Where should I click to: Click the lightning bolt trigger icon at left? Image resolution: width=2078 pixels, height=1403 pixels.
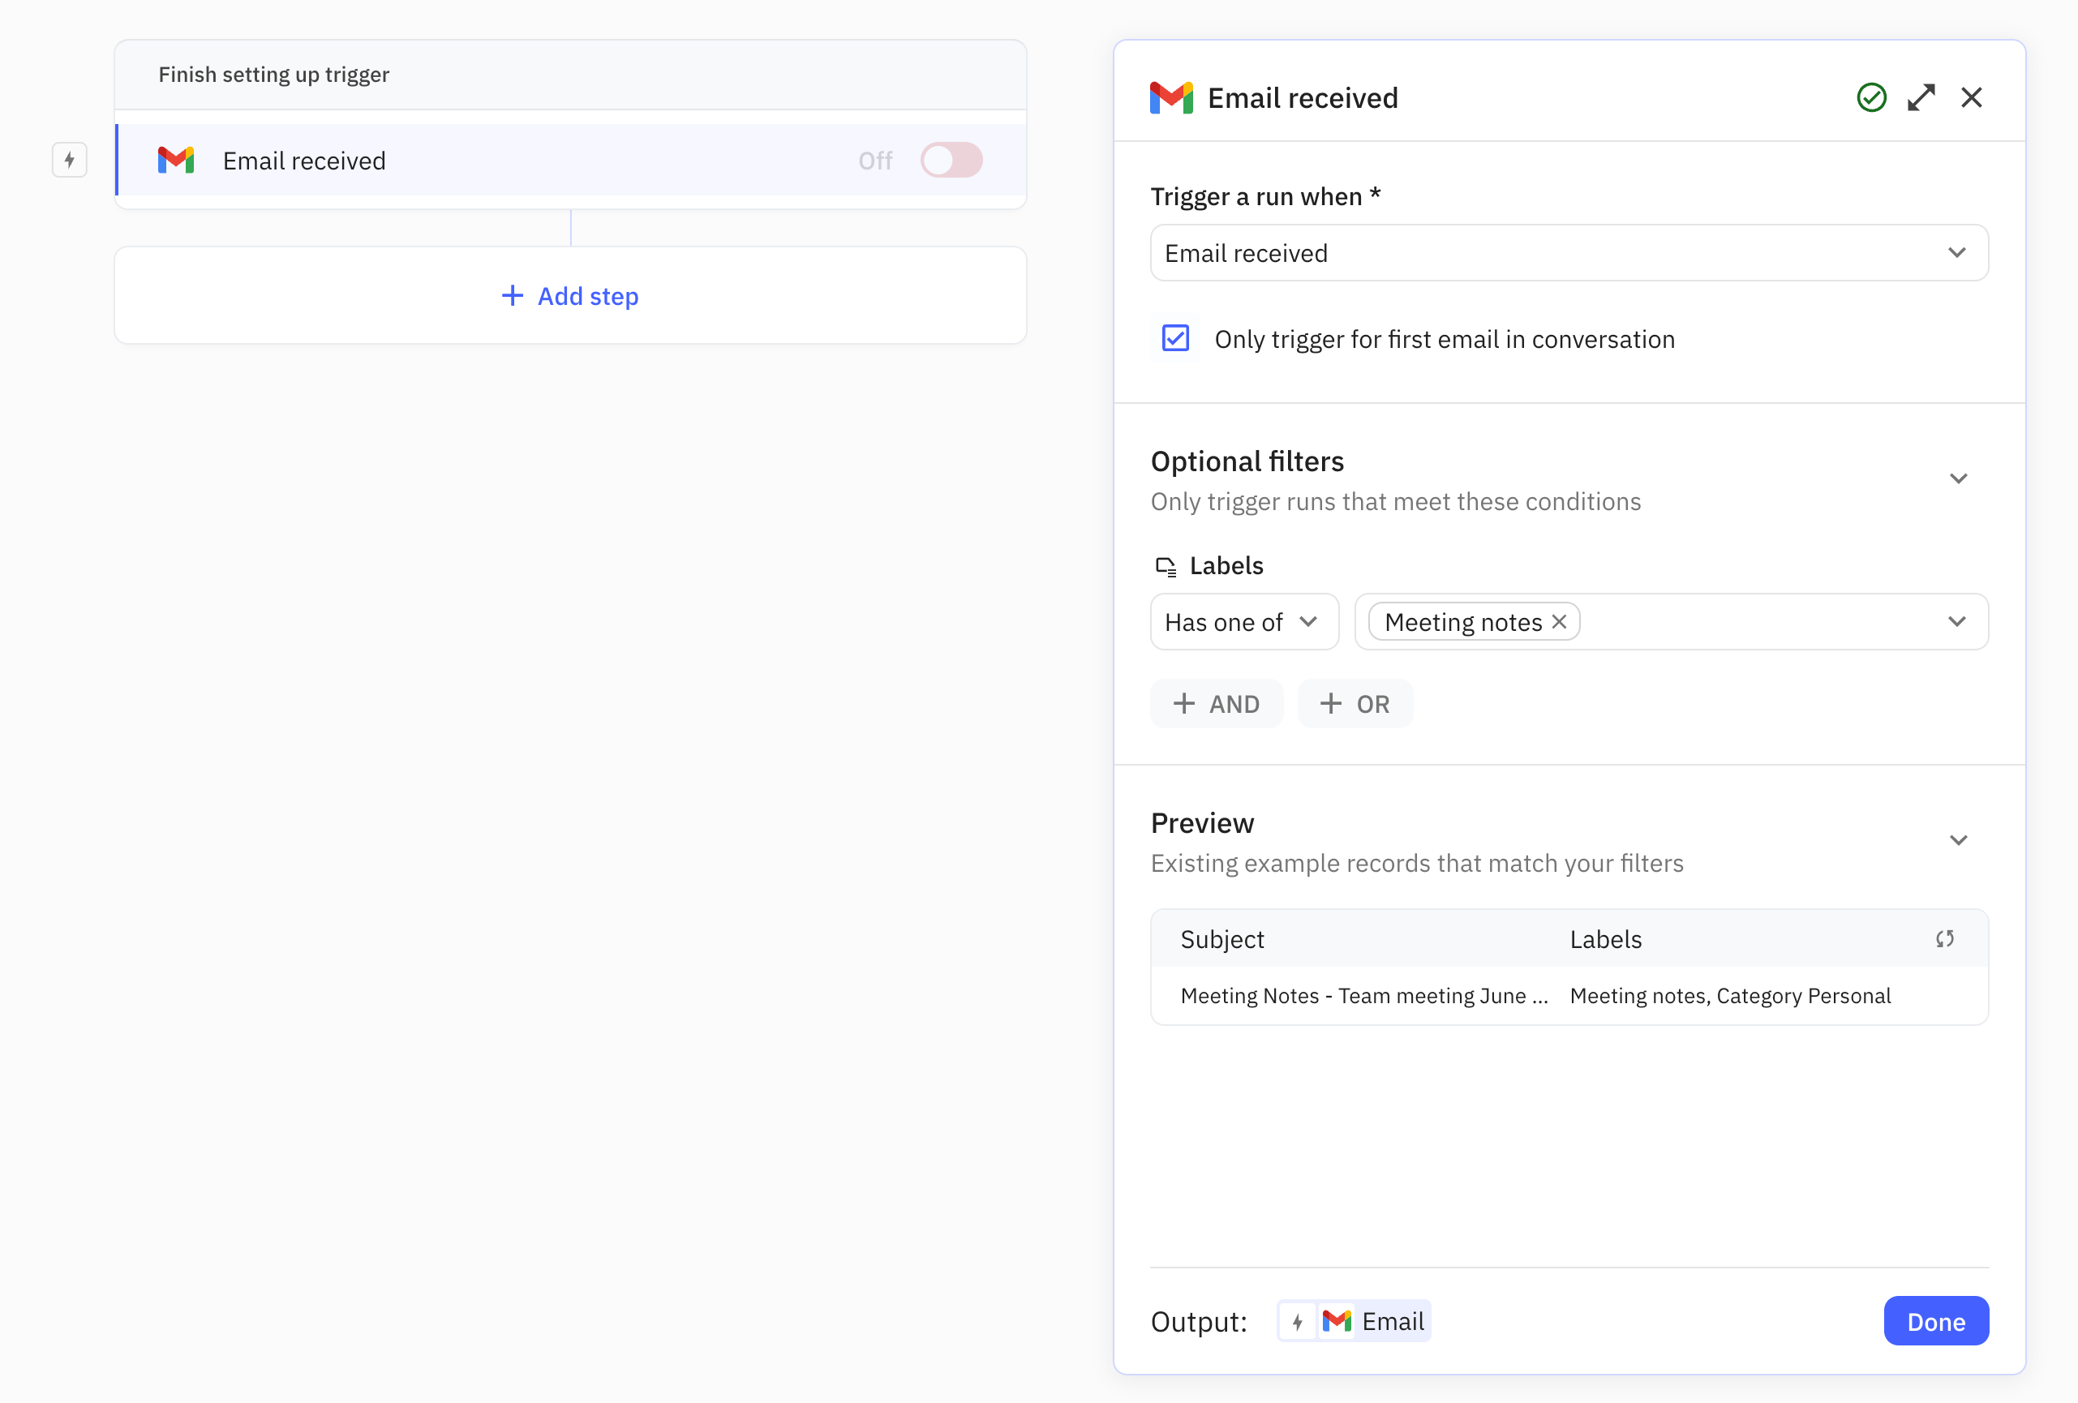(70, 160)
